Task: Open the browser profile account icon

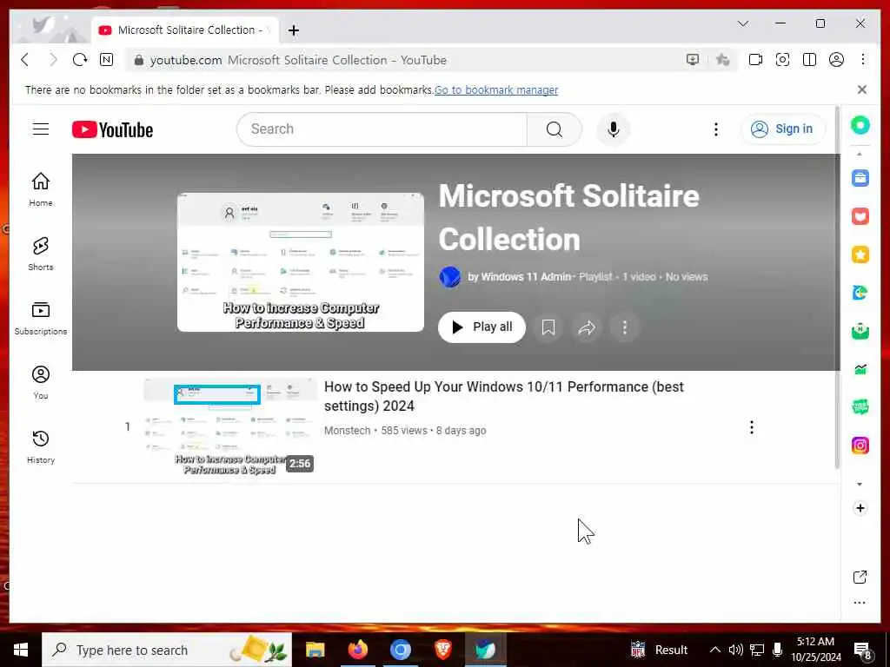Action: pos(836,60)
